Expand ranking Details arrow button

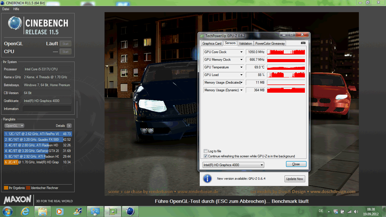coord(69,126)
